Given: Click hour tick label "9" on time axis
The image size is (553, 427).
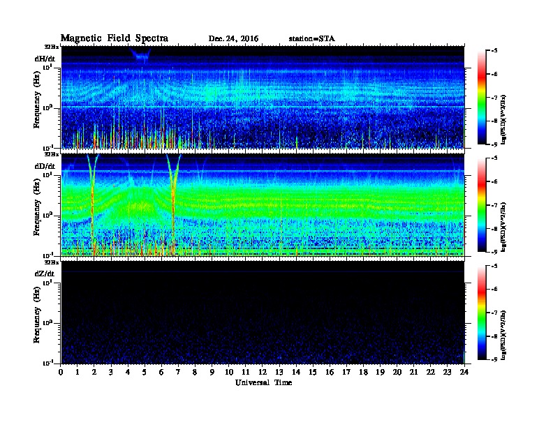Looking at the screenshot, I should pyautogui.click(x=212, y=372).
